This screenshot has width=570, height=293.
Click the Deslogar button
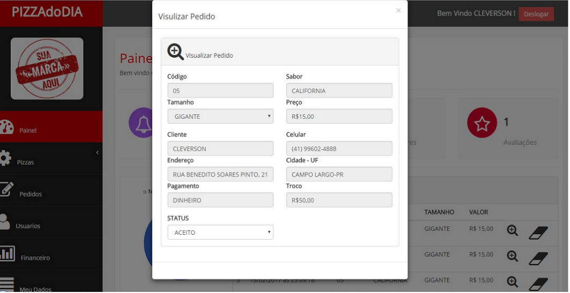(536, 14)
